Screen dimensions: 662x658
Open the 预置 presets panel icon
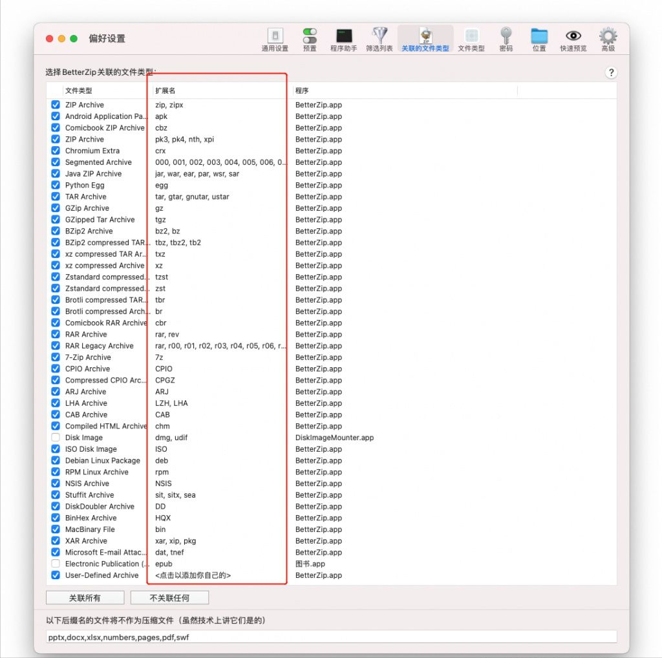click(x=309, y=37)
